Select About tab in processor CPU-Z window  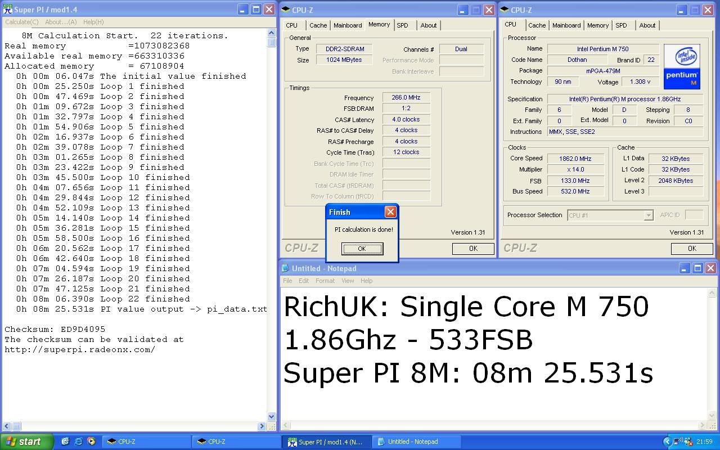pyautogui.click(x=647, y=25)
